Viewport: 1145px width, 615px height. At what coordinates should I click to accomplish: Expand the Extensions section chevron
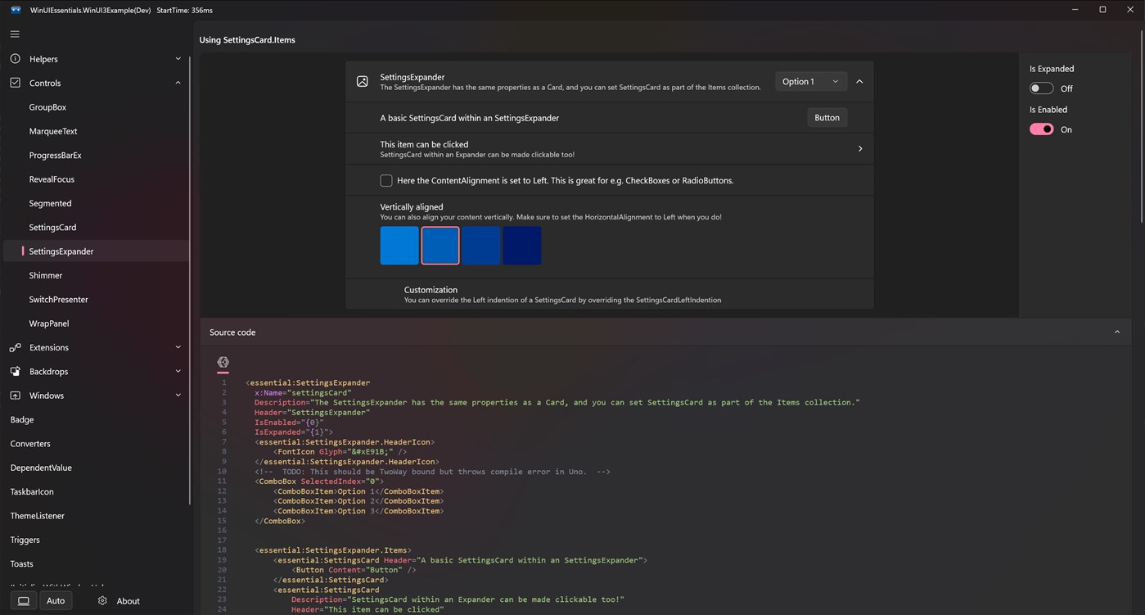point(178,347)
